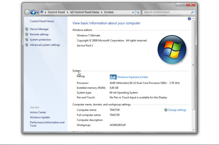This screenshot has width=219, height=145.
Task: Click the Refresh button beside address bar
Action: pos(138,12)
